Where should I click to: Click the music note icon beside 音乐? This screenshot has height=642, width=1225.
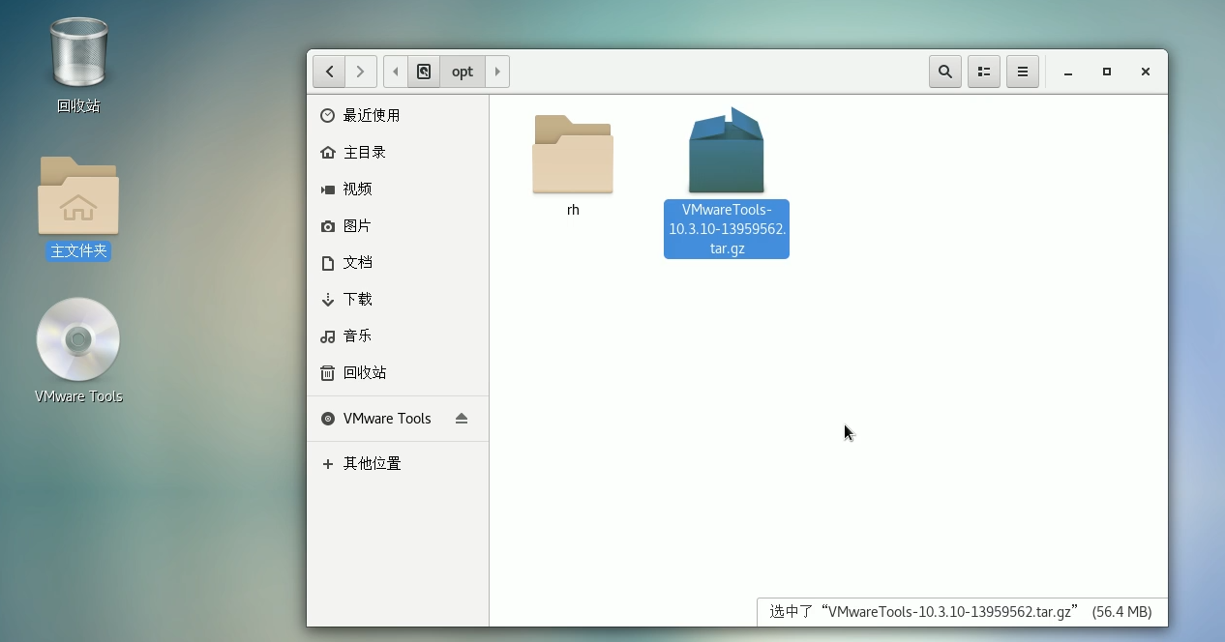coord(327,336)
